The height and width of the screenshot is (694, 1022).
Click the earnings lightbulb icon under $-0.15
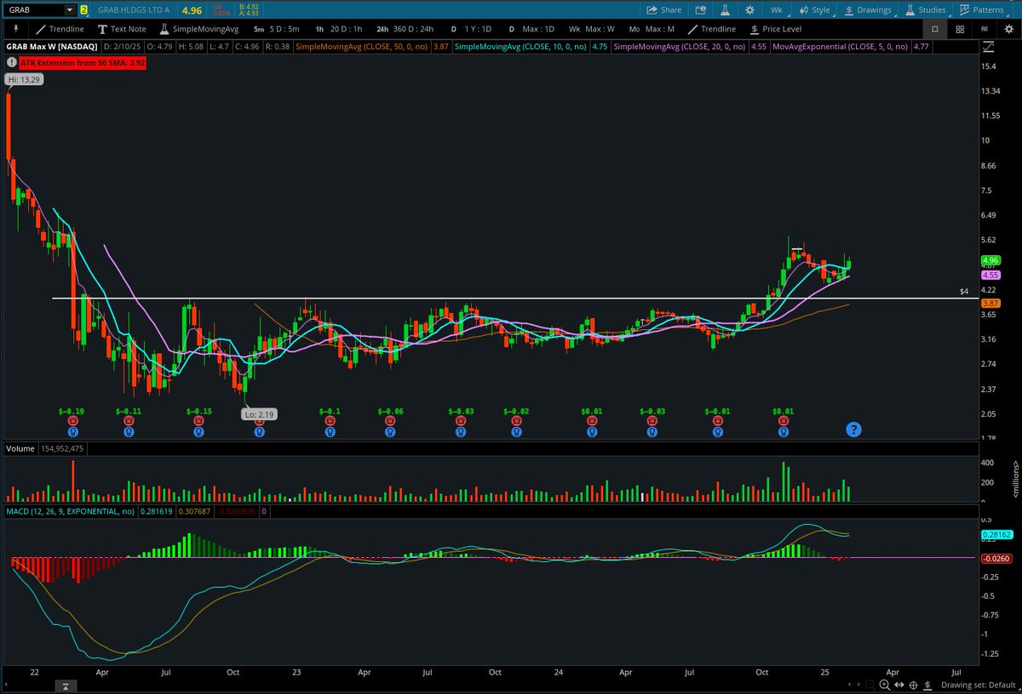pyautogui.click(x=198, y=431)
